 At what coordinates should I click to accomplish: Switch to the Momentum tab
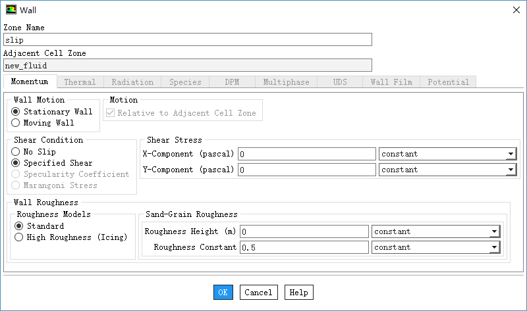click(x=30, y=82)
